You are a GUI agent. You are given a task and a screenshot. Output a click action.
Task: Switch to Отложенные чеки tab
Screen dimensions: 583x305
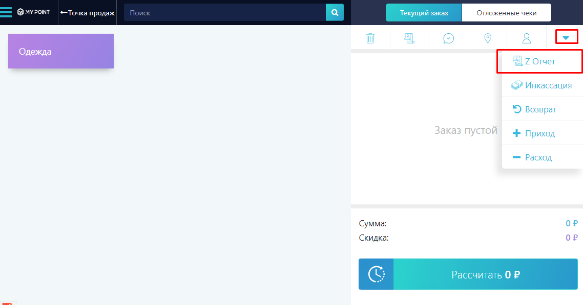coord(506,13)
